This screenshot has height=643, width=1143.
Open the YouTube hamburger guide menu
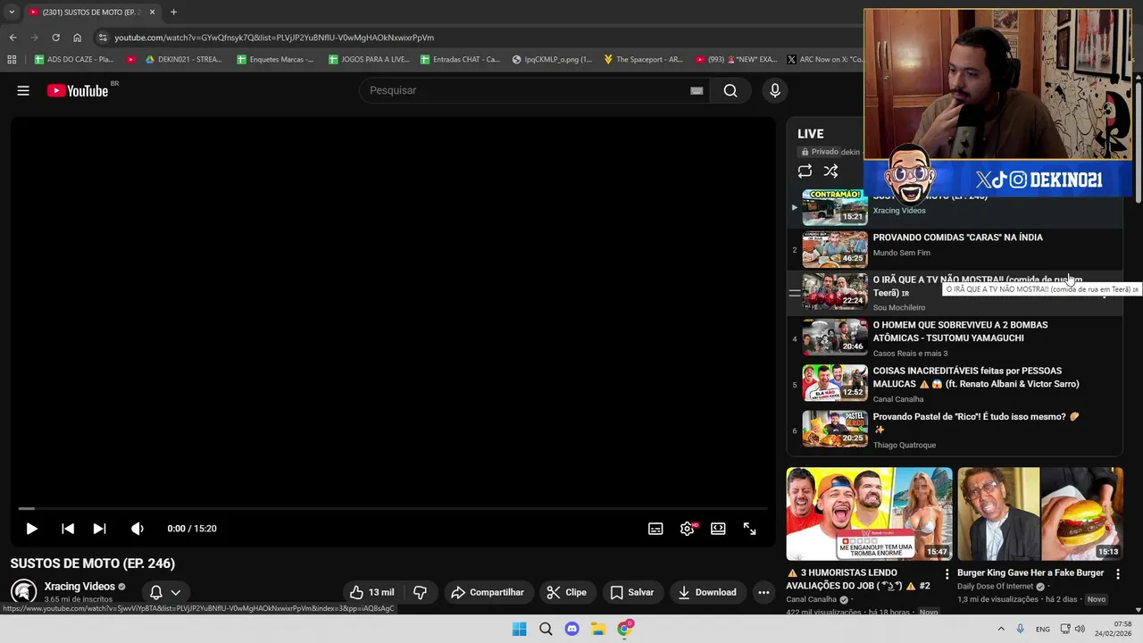23,90
